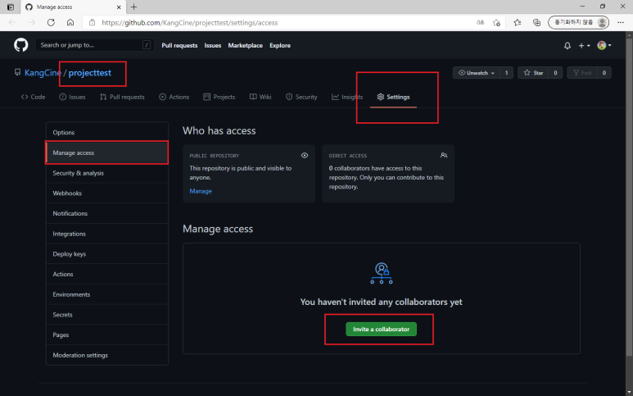Viewport: 633px width, 396px height.
Task: Add page to favorites star icon
Action: [x=496, y=23]
